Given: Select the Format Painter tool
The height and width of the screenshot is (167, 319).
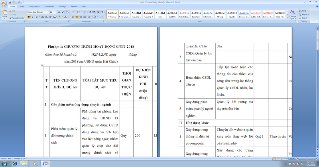Looking at the screenshot, I should [17, 18].
